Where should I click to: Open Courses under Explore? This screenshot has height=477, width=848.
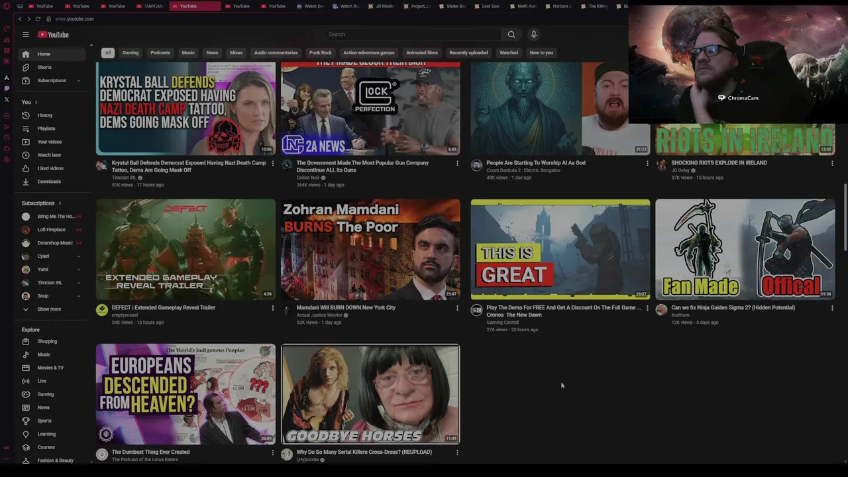[52, 447]
